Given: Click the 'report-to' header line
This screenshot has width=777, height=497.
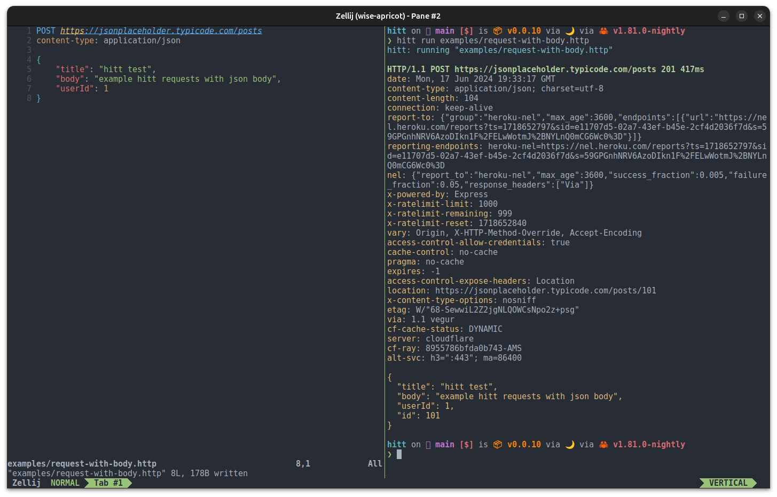Looking at the screenshot, I should (577, 127).
